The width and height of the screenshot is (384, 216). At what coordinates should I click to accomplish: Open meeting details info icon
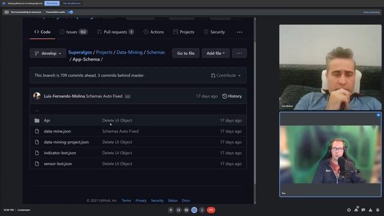coord(349,210)
